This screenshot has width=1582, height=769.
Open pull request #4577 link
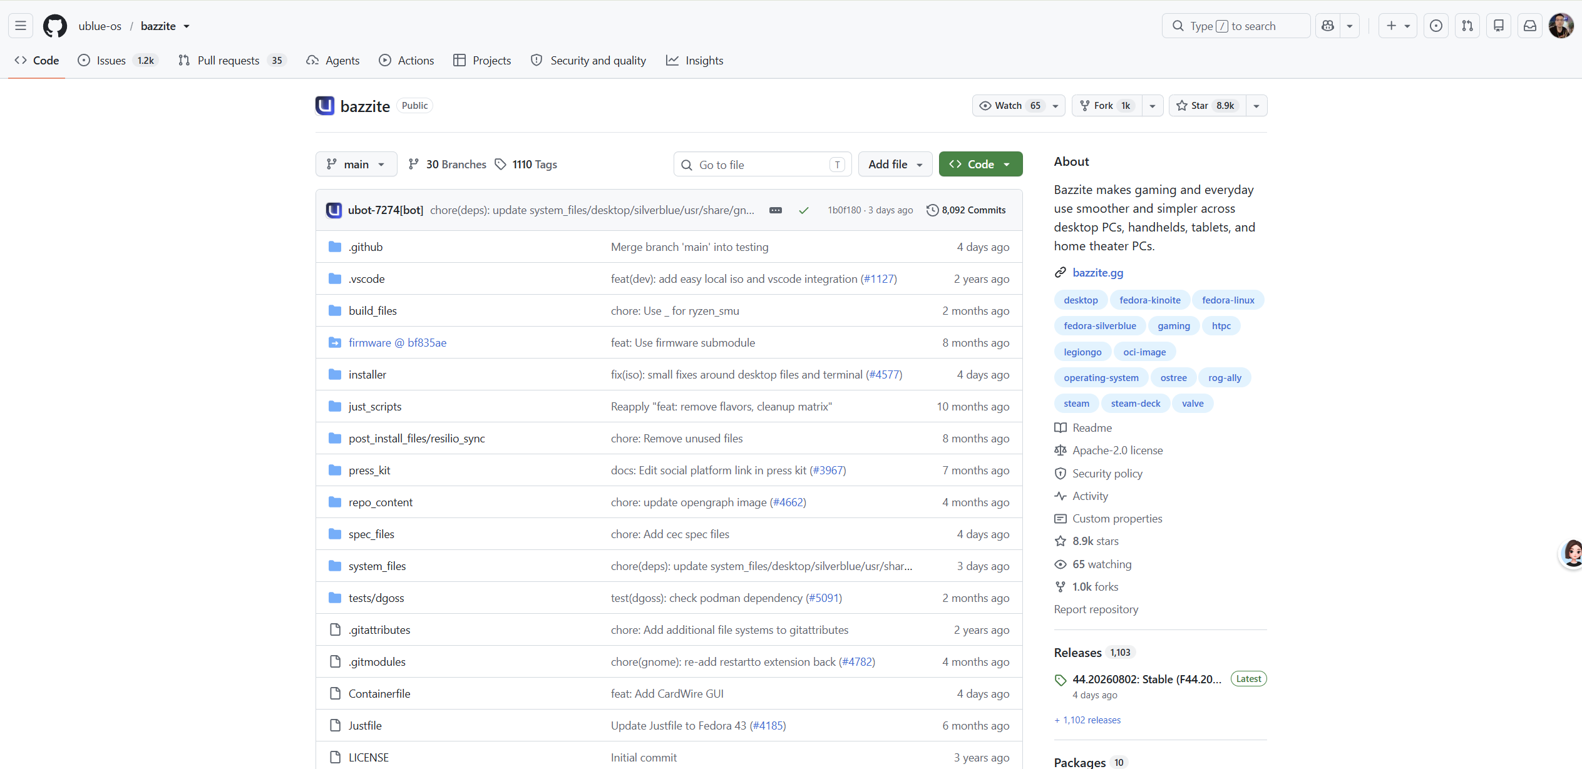884,375
